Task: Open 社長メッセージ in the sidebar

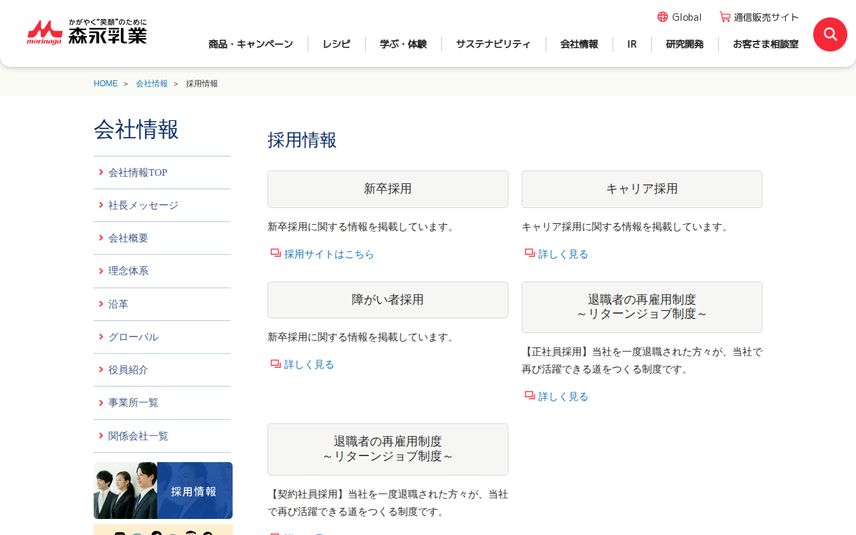Action: (x=143, y=205)
